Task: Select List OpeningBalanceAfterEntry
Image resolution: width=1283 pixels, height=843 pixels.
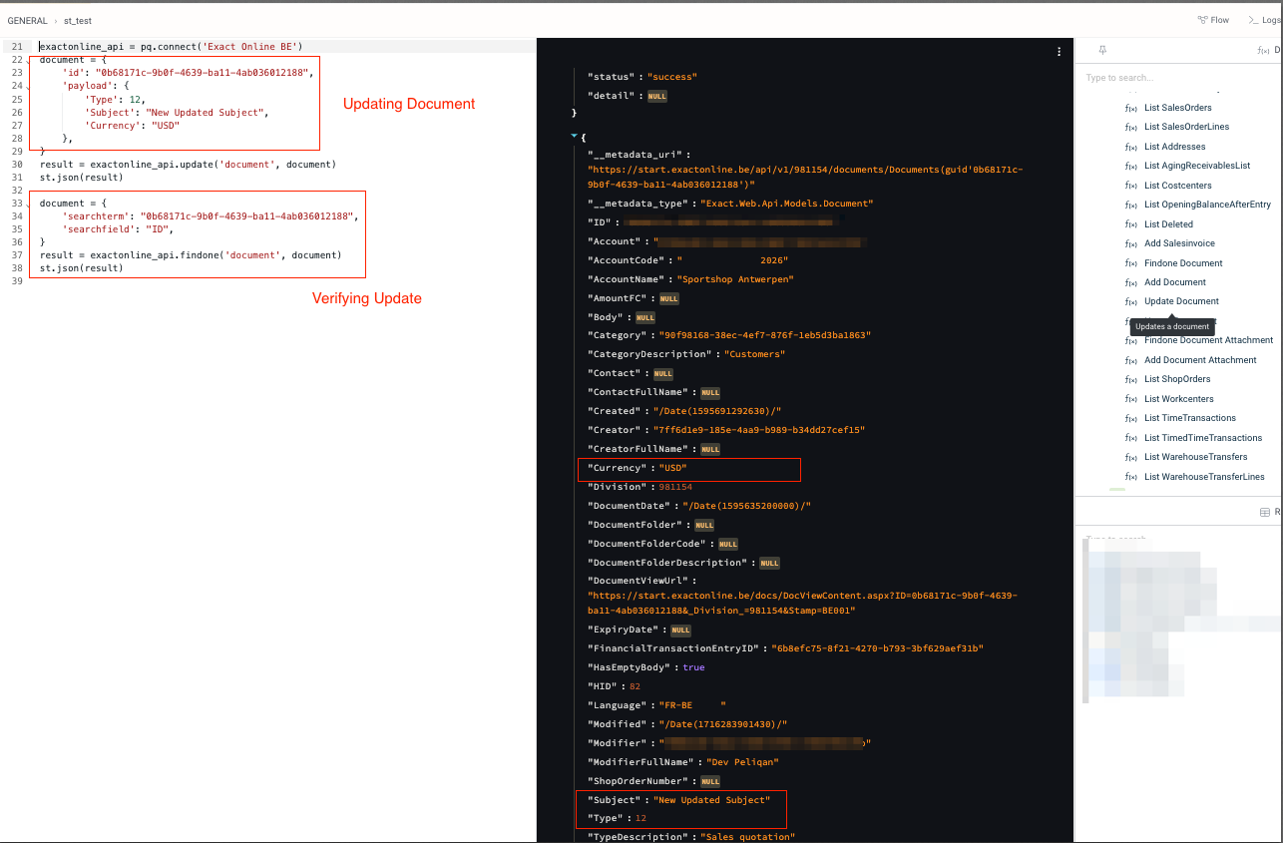Action: [x=1207, y=205]
